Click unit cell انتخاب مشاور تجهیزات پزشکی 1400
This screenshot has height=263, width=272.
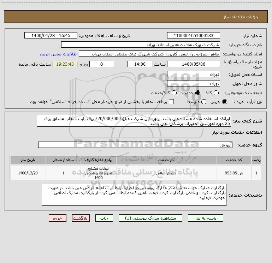pyautogui.click(x=98, y=173)
